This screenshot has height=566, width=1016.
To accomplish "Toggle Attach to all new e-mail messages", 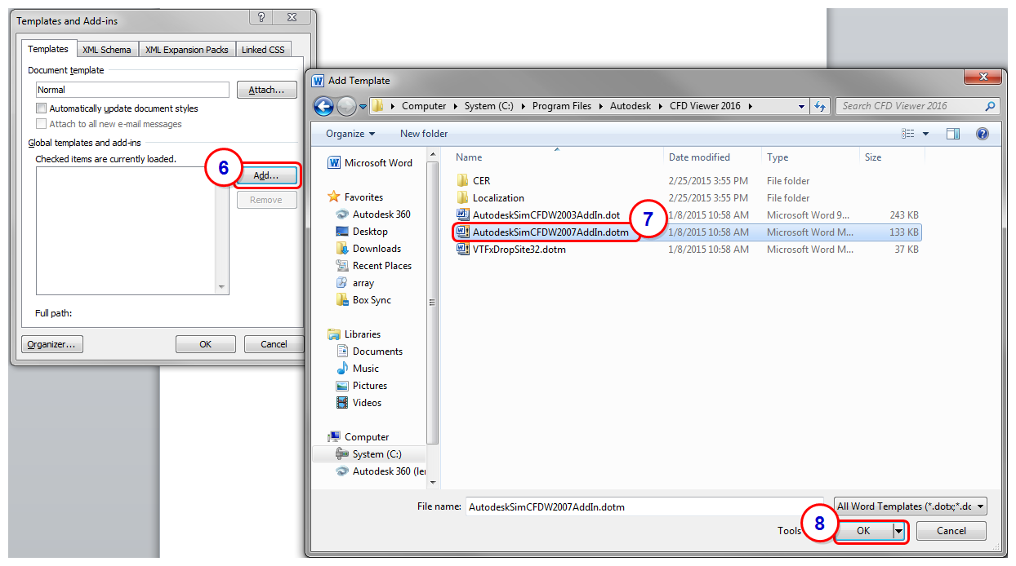I will point(41,124).
